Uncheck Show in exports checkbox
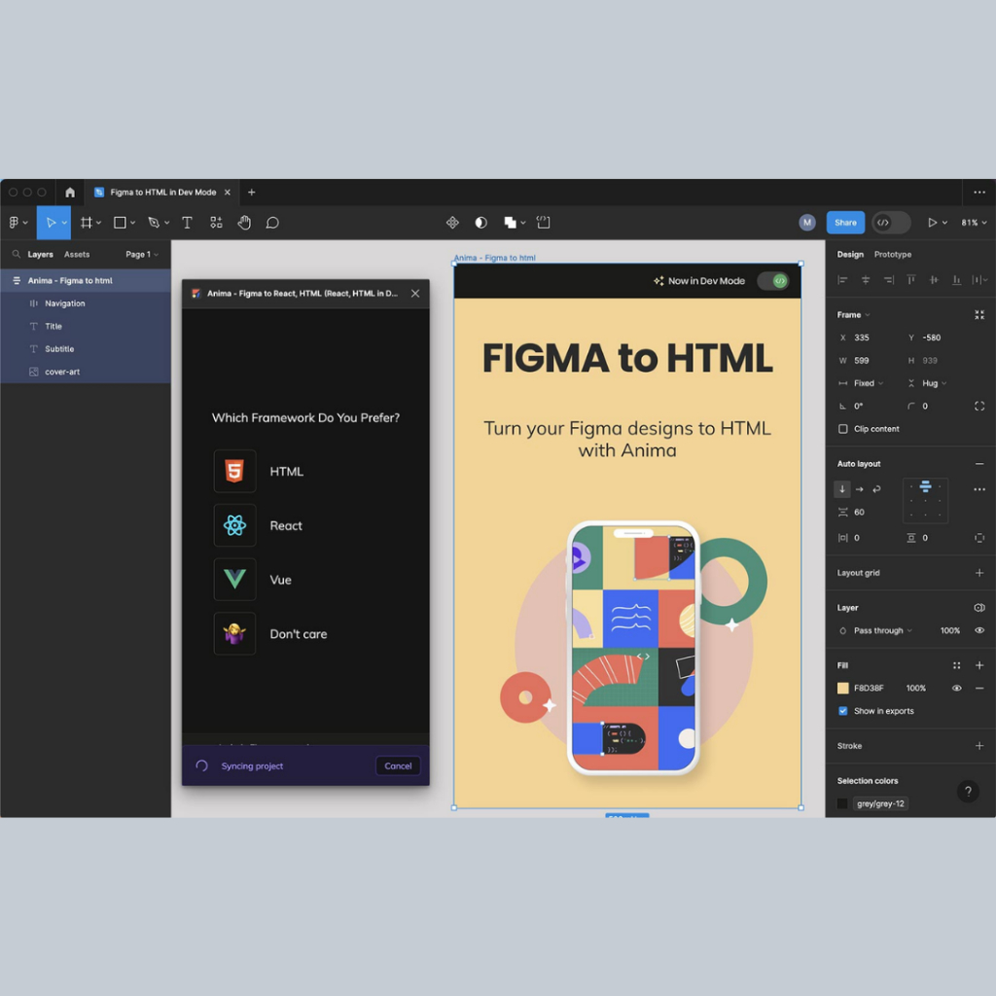 [x=843, y=711]
